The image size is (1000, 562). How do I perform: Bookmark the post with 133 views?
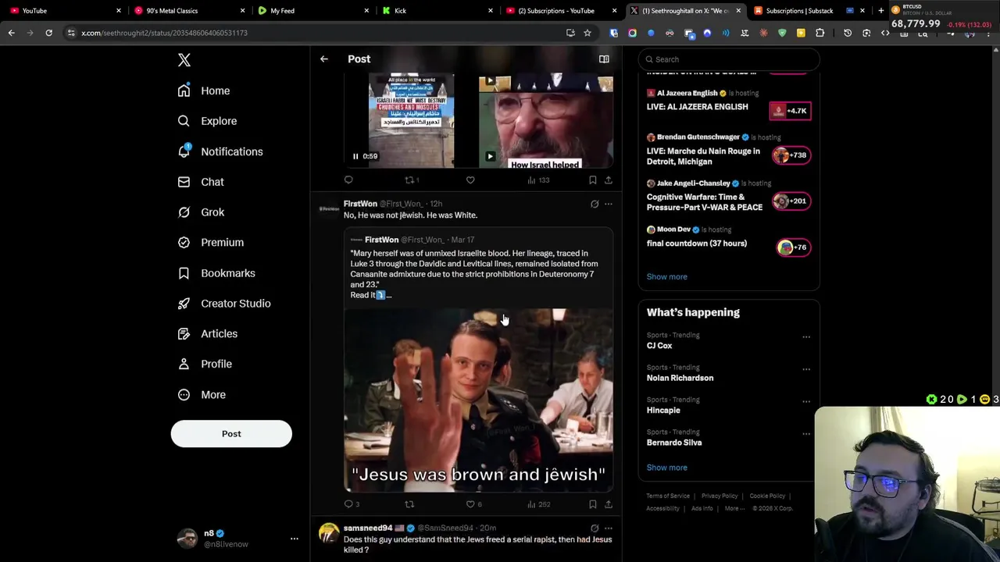tap(593, 180)
